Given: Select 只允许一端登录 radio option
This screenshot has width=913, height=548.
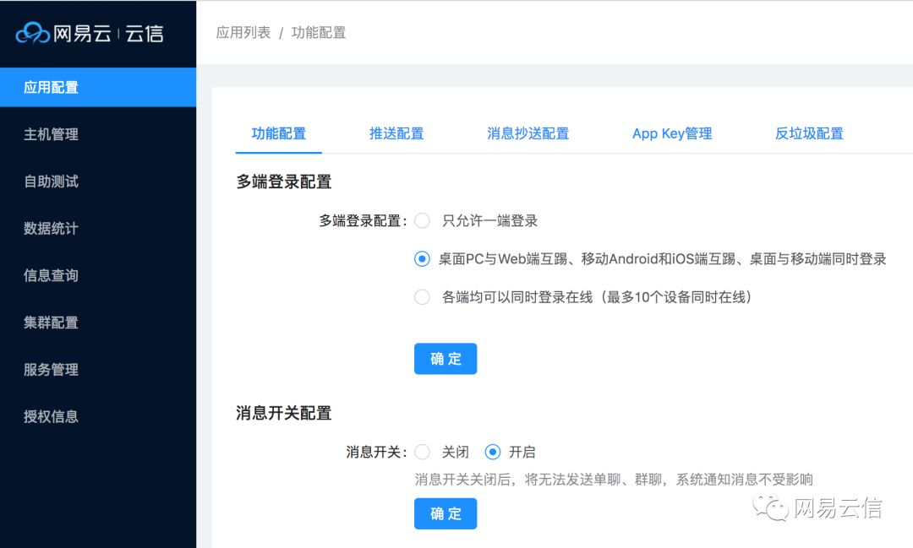Looking at the screenshot, I should [x=422, y=221].
